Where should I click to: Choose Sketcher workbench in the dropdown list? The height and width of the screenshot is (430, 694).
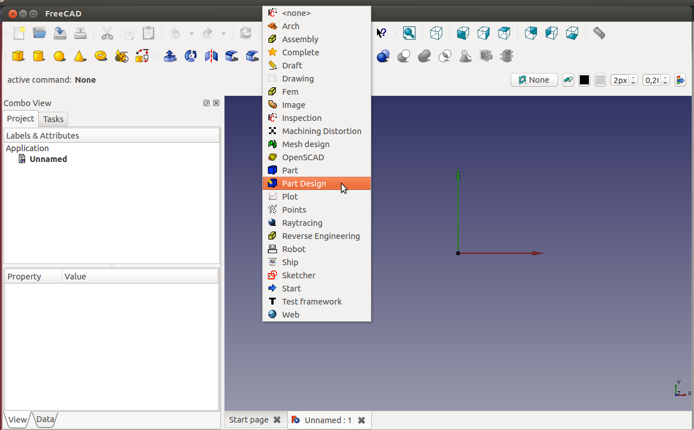point(298,275)
